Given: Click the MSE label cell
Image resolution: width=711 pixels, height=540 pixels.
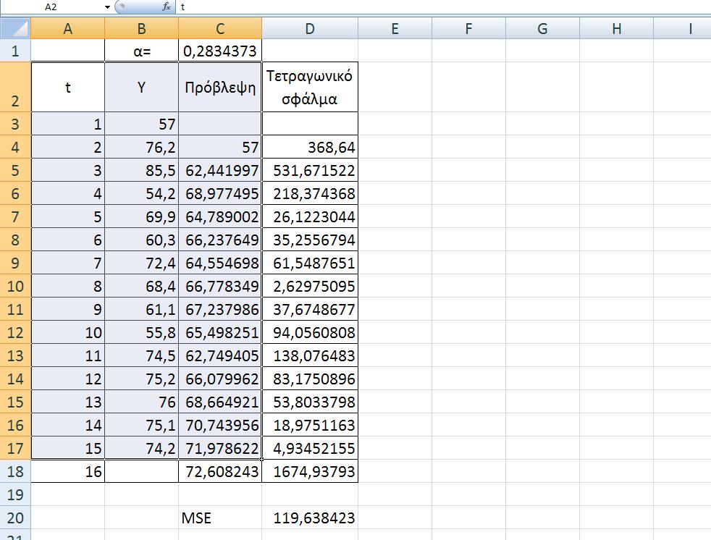Looking at the screenshot, I should click(220, 518).
